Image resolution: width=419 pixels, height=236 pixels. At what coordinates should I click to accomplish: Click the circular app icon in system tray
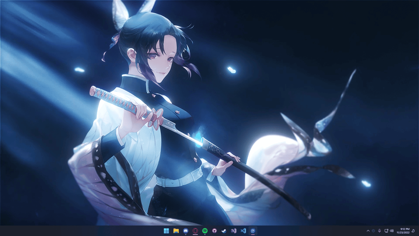[x=373, y=231]
